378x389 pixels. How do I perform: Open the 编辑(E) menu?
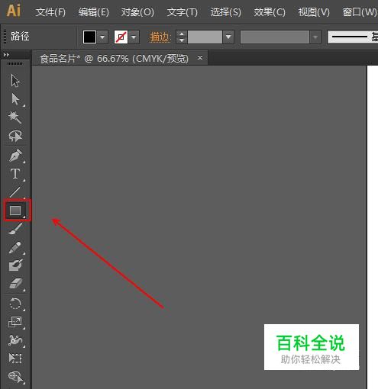point(94,12)
